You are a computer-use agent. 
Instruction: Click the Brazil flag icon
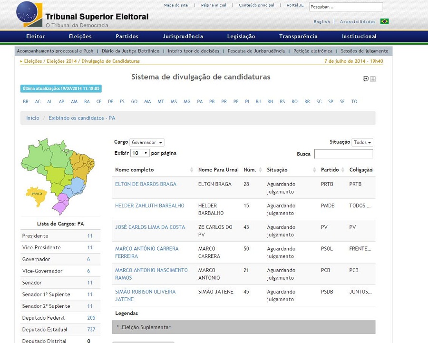tap(384, 21)
